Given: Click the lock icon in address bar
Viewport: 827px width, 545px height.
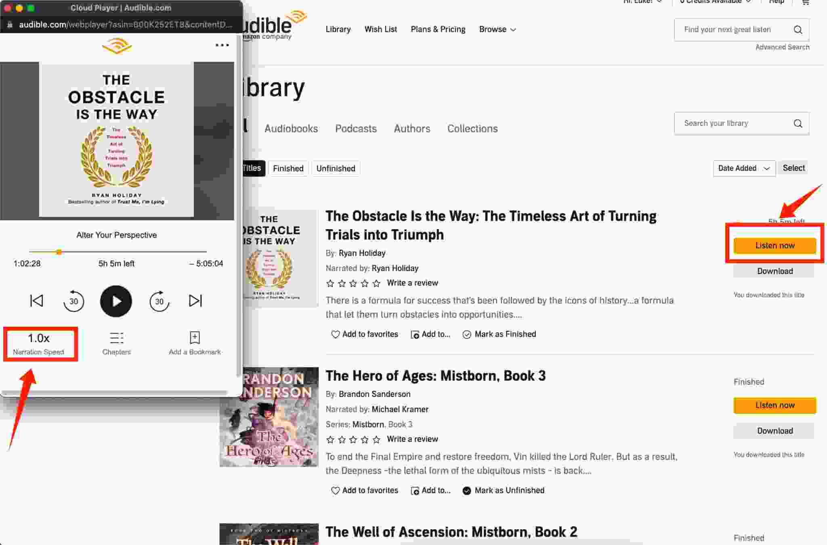Looking at the screenshot, I should click(10, 25).
